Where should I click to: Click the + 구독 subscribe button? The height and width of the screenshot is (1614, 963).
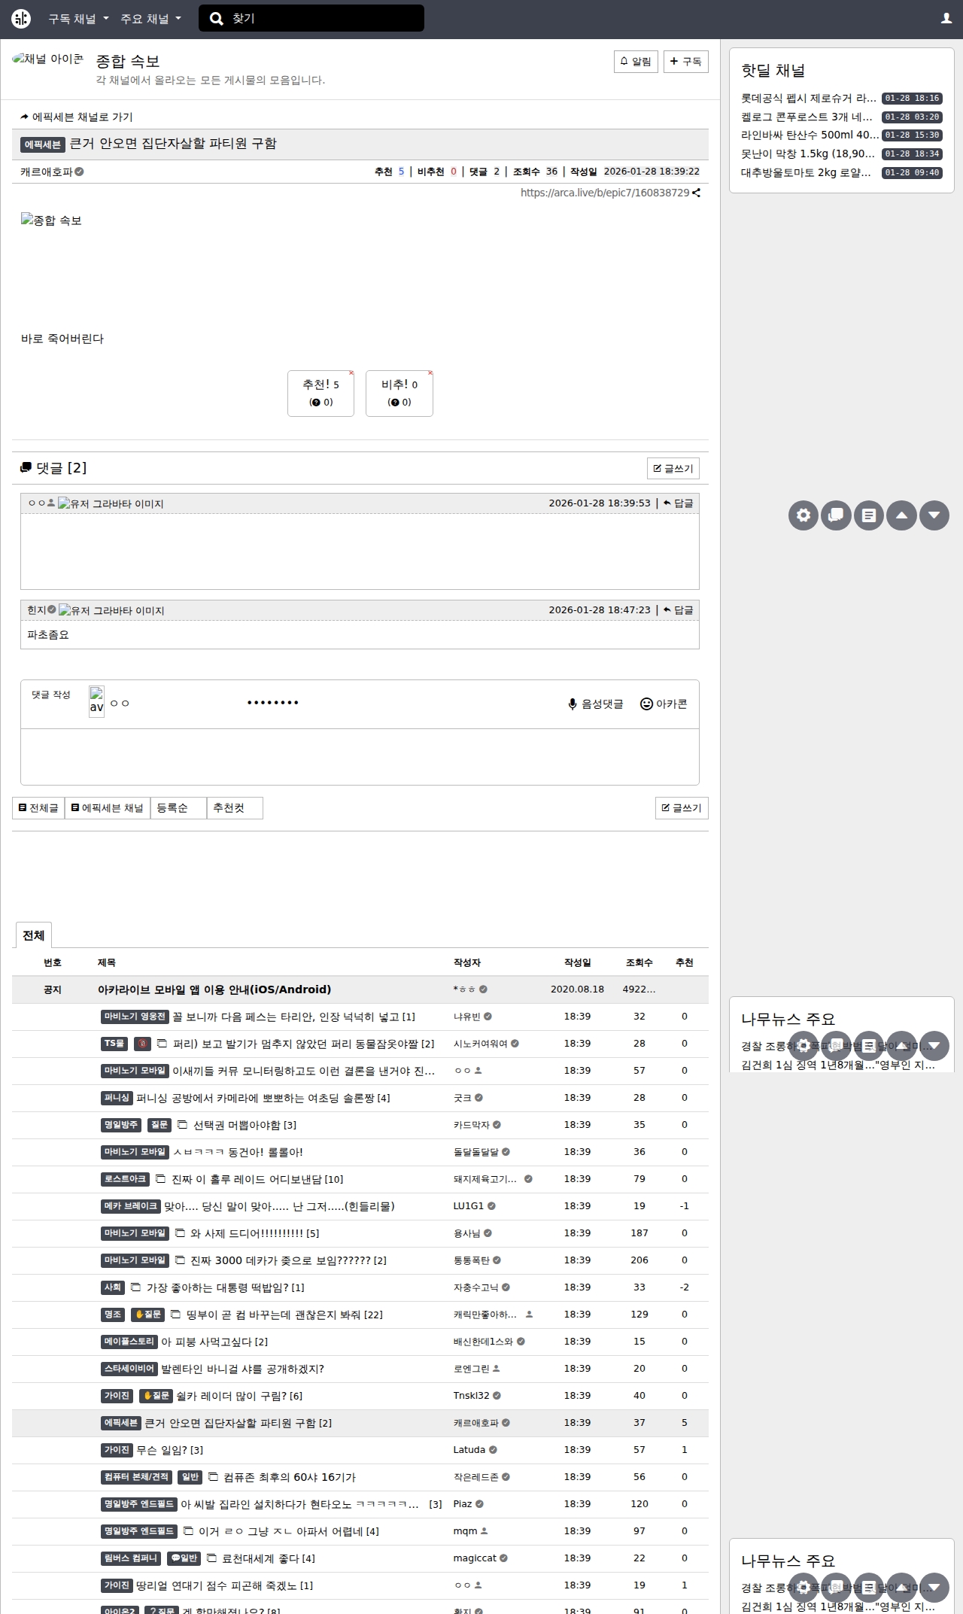(686, 62)
